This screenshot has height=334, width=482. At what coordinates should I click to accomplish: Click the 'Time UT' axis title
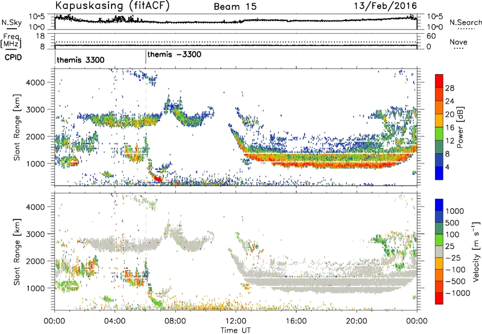(x=236, y=330)
